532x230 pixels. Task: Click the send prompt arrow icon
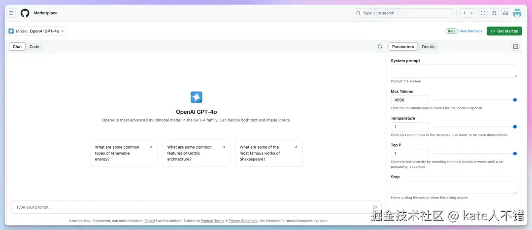tap(375, 207)
